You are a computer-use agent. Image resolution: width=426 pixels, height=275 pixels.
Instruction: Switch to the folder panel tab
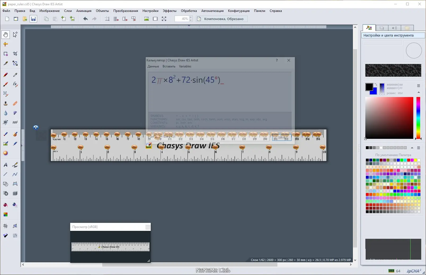(407, 28)
